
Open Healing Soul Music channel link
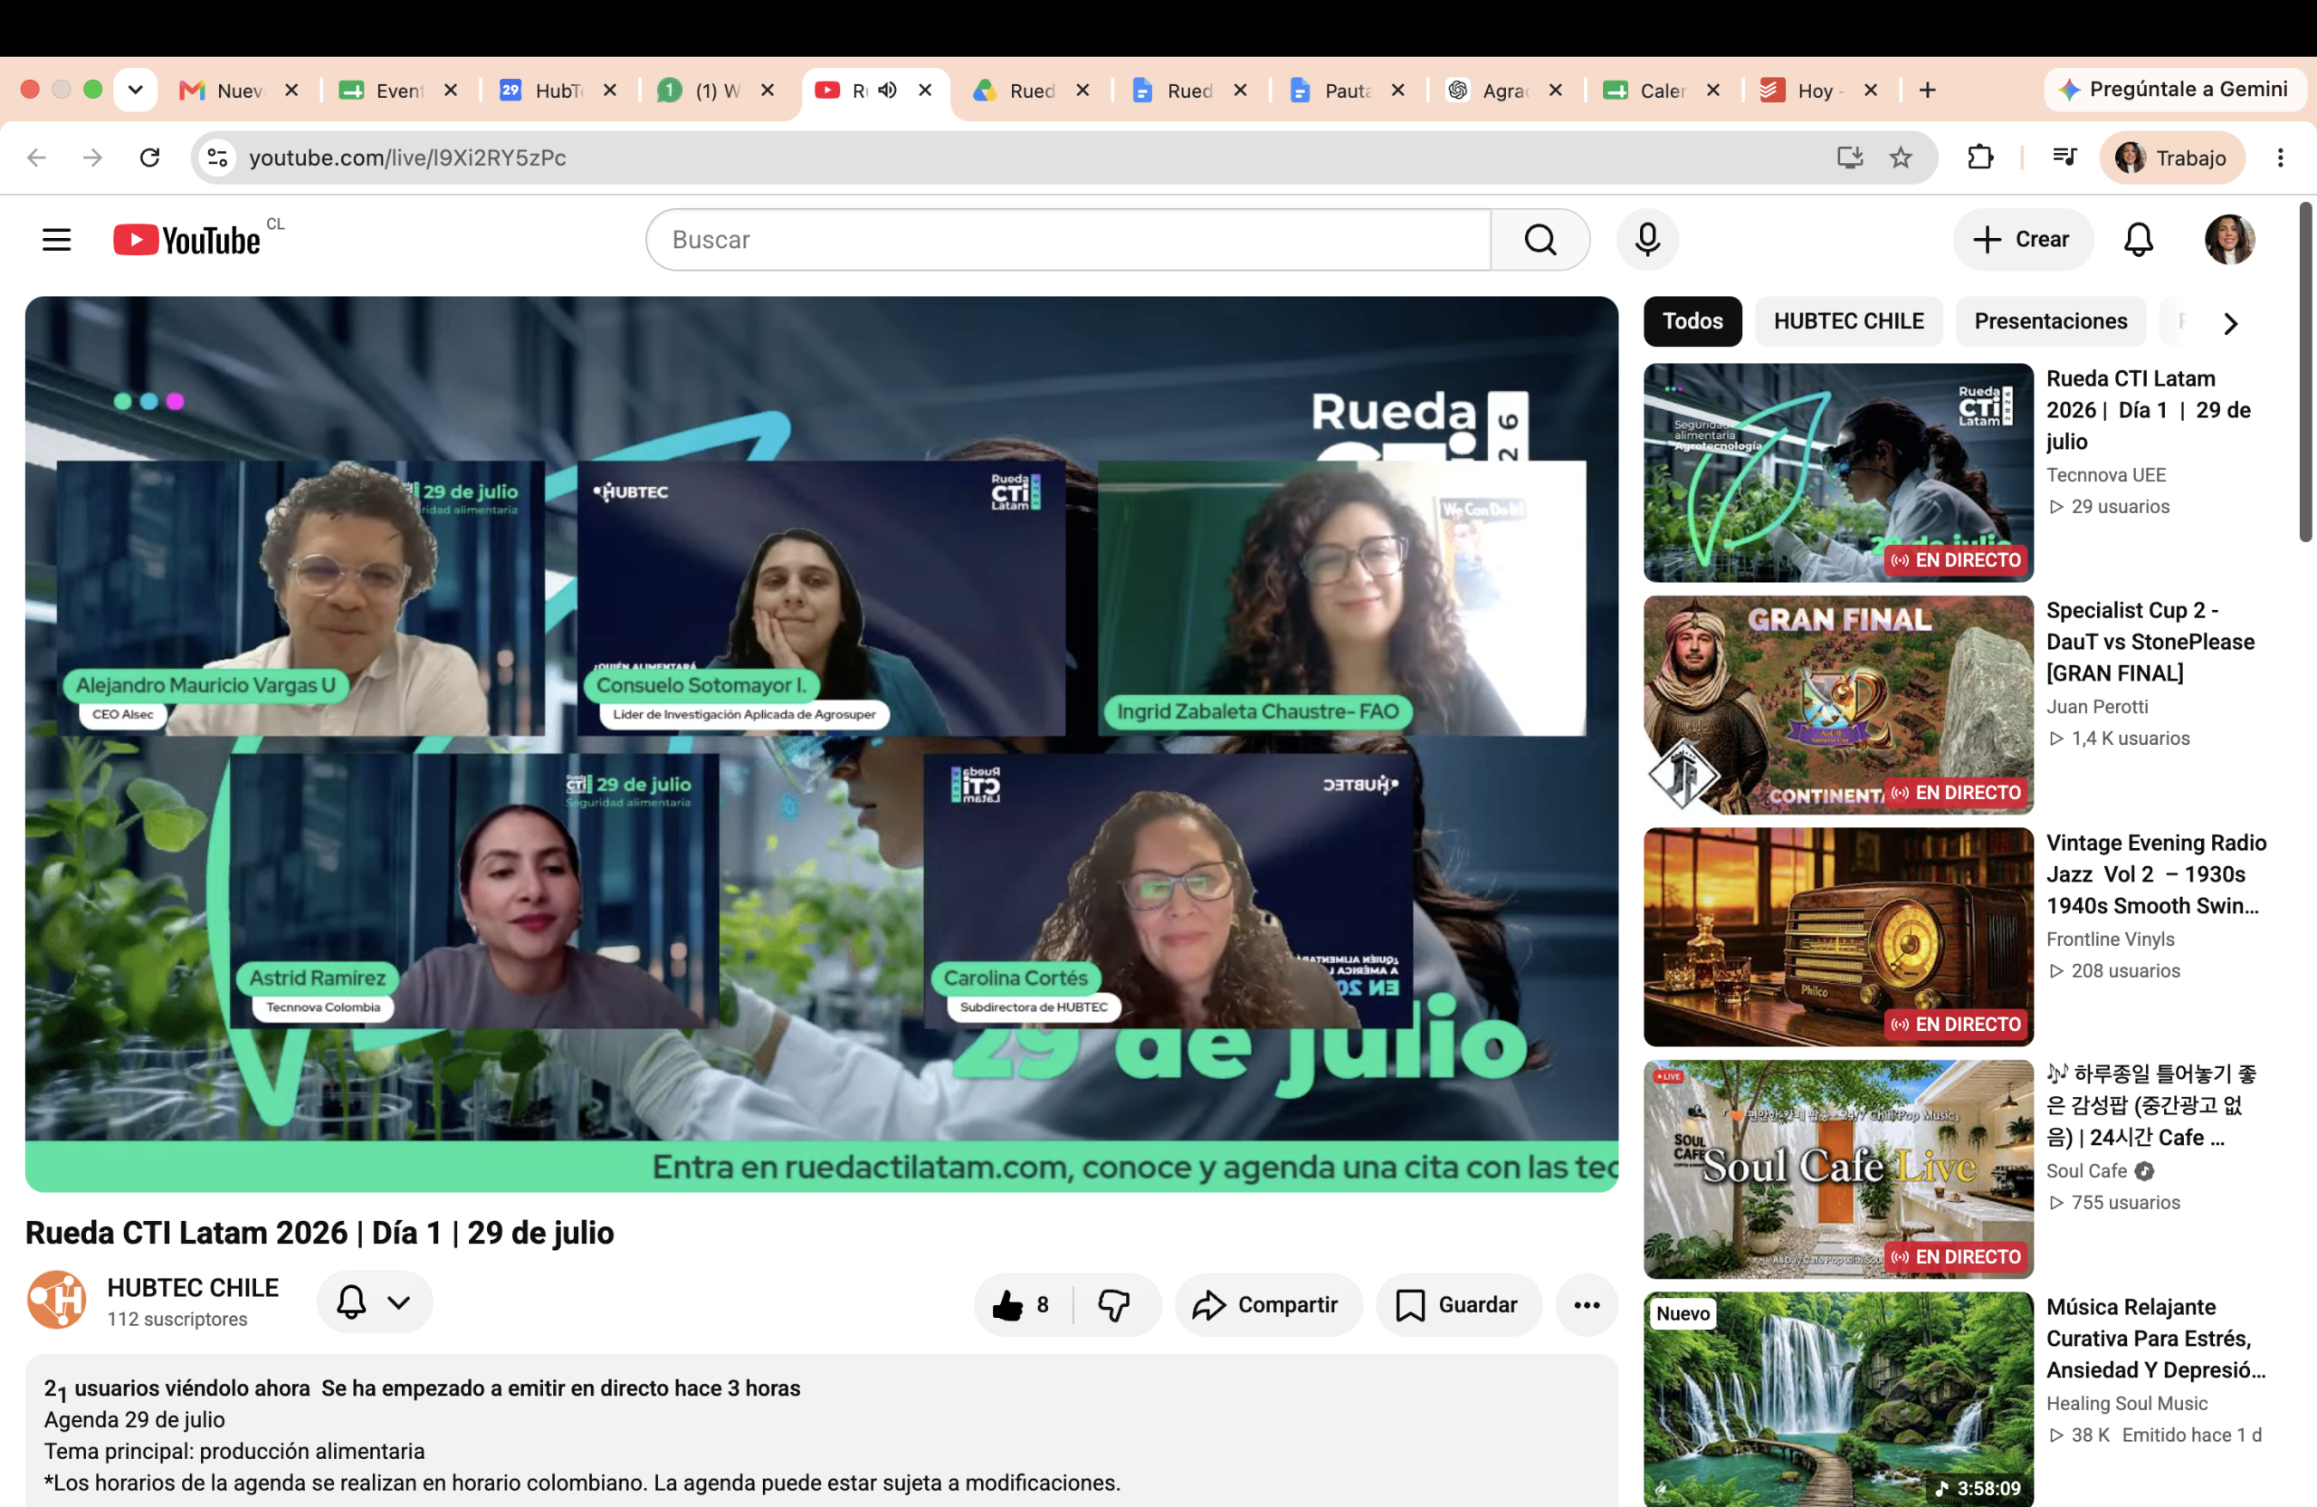tap(2126, 1404)
